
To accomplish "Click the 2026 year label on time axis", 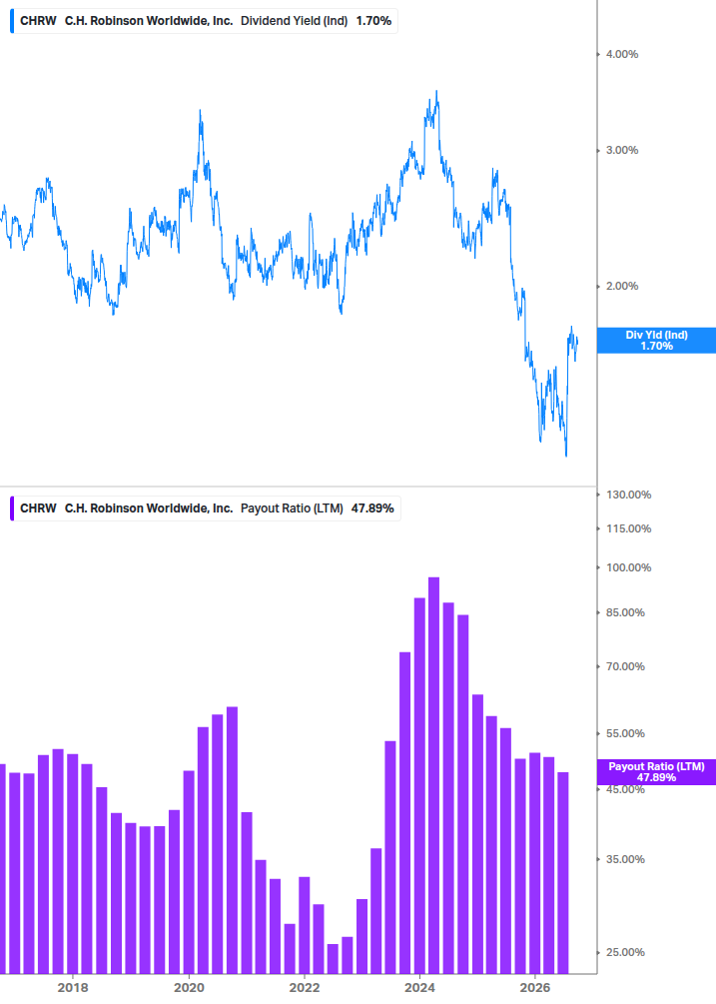I will point(535,988).
